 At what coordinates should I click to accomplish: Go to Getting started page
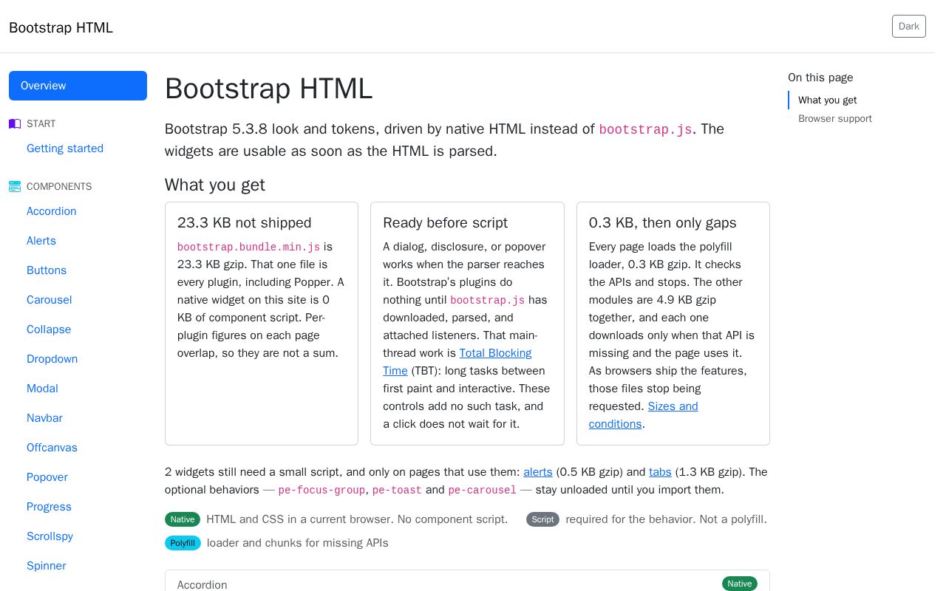click(65, 148)
